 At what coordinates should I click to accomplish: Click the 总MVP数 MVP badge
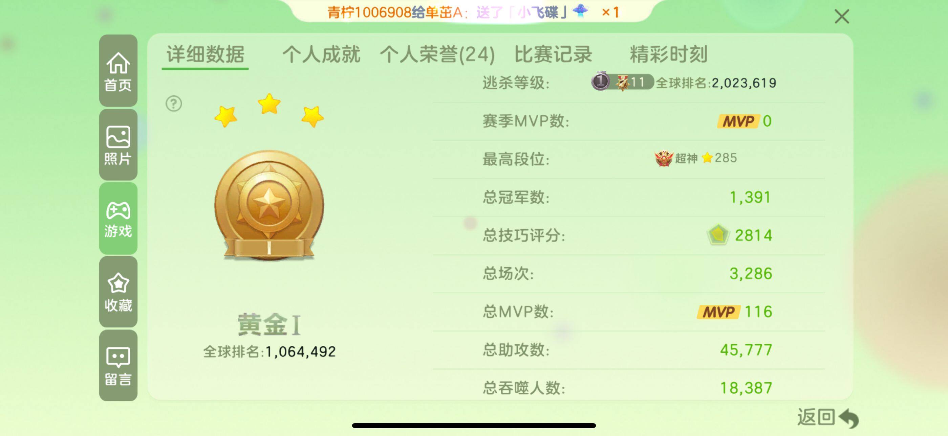click(x=719, y=312)
